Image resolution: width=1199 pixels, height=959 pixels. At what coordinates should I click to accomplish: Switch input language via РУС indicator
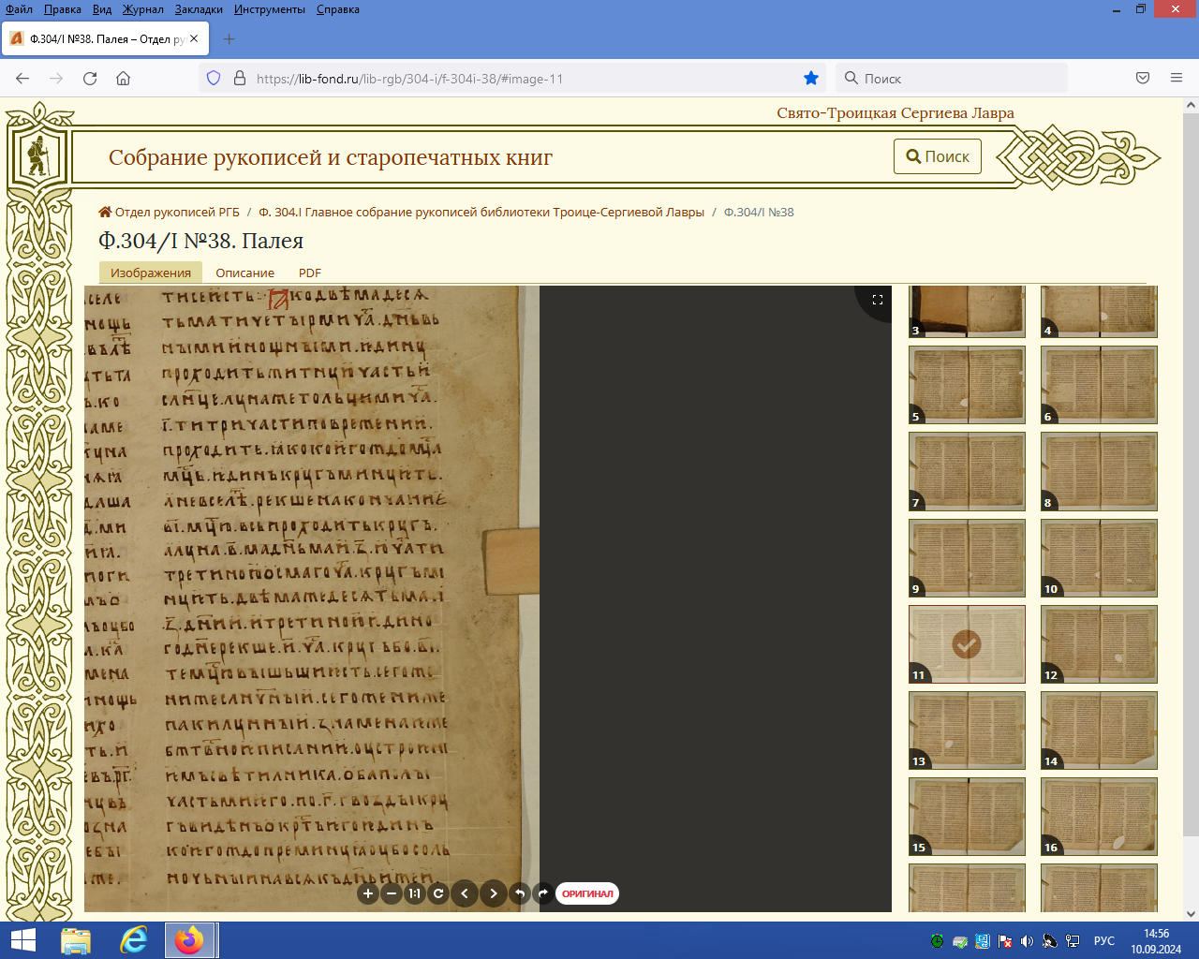1104,941
